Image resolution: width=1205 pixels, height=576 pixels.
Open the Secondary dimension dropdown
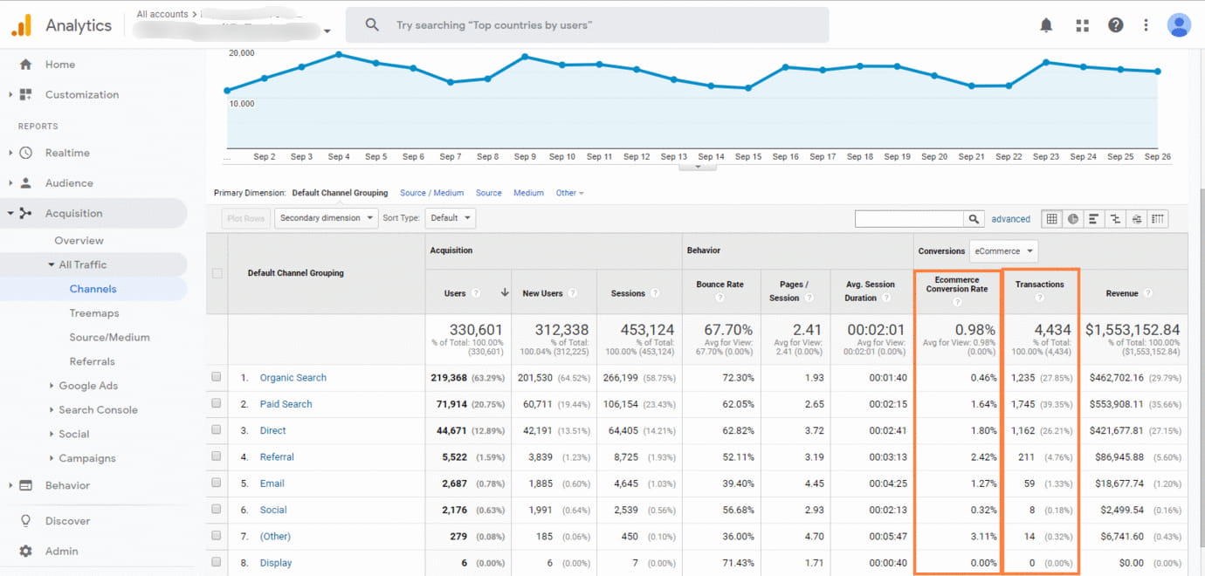click(x=326, y=217)
